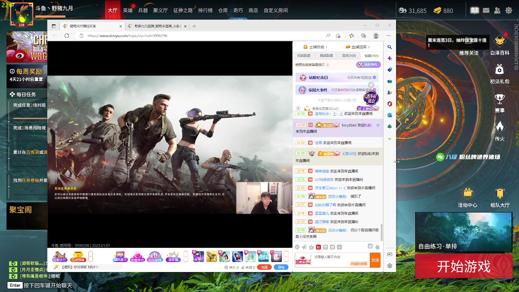
Task: Click username tony8560 in chat
Action: [349, 125]
